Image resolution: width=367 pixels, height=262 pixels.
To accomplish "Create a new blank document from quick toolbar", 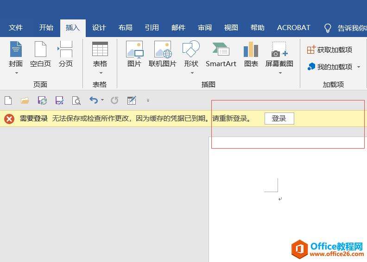I will (8, 100).
